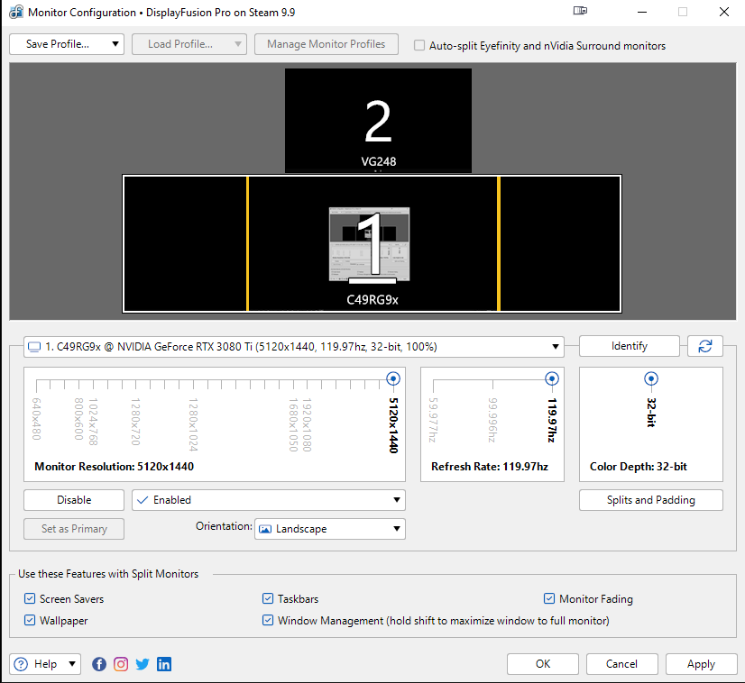The height and width of the screenshot is (683, 745).
Task: Click the title bar monitor selector icon
Action: tap(580, 11)
